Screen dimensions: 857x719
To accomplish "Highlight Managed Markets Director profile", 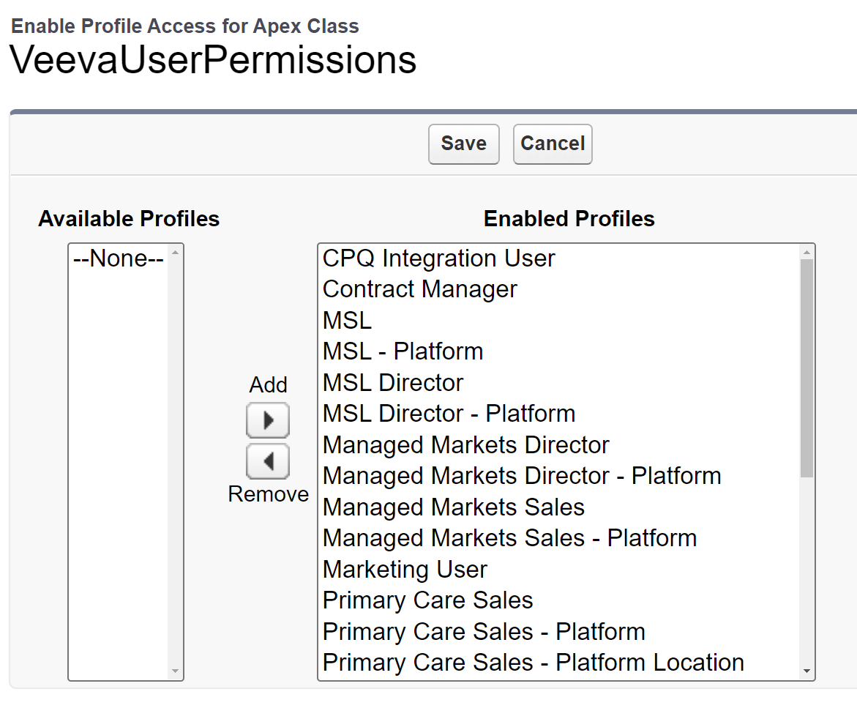I will (x=465, y=445).
